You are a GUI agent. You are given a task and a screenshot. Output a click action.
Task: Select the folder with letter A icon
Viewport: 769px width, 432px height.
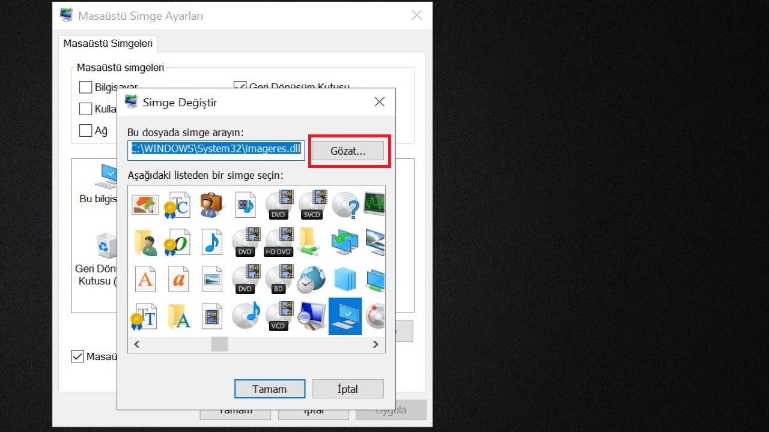pyautogui.click(x=178, y=316)
